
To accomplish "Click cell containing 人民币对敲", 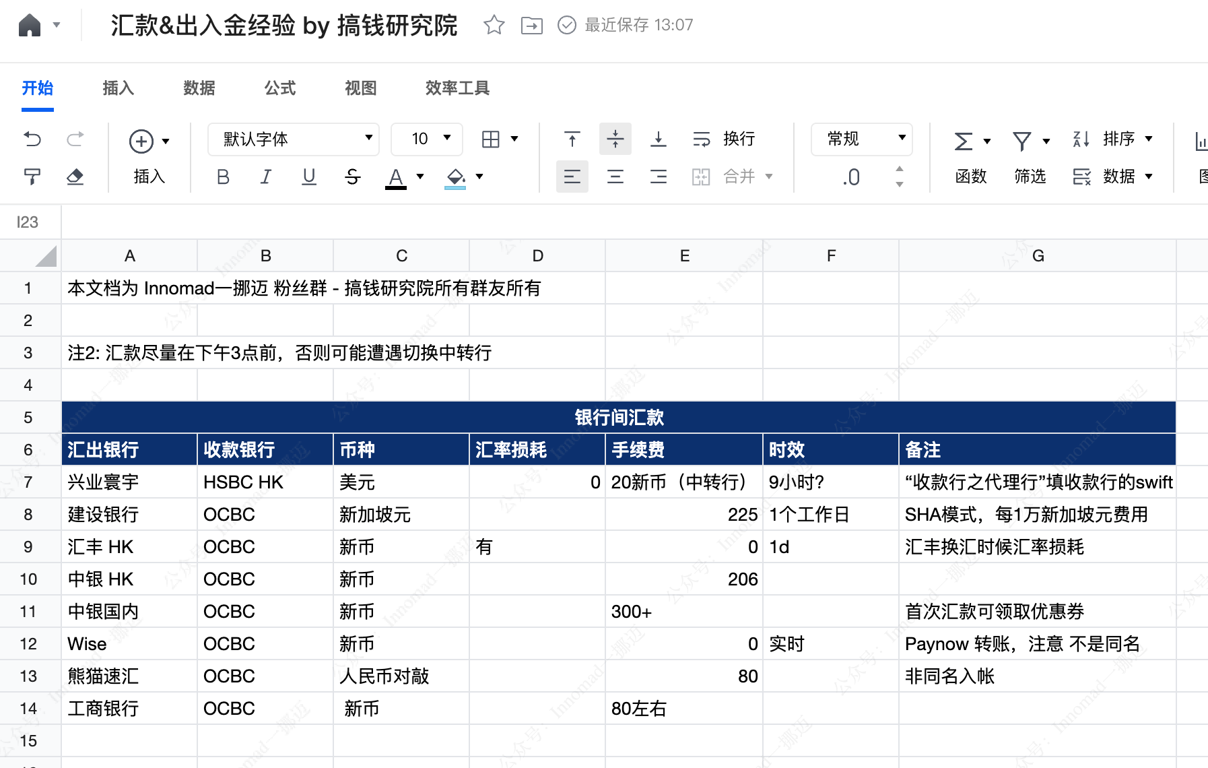I will [x=401, y=676].
